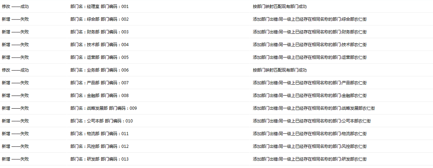Click the 战略发展部 entry with code 009
The image size is (433, 168).
click(103, 108)
